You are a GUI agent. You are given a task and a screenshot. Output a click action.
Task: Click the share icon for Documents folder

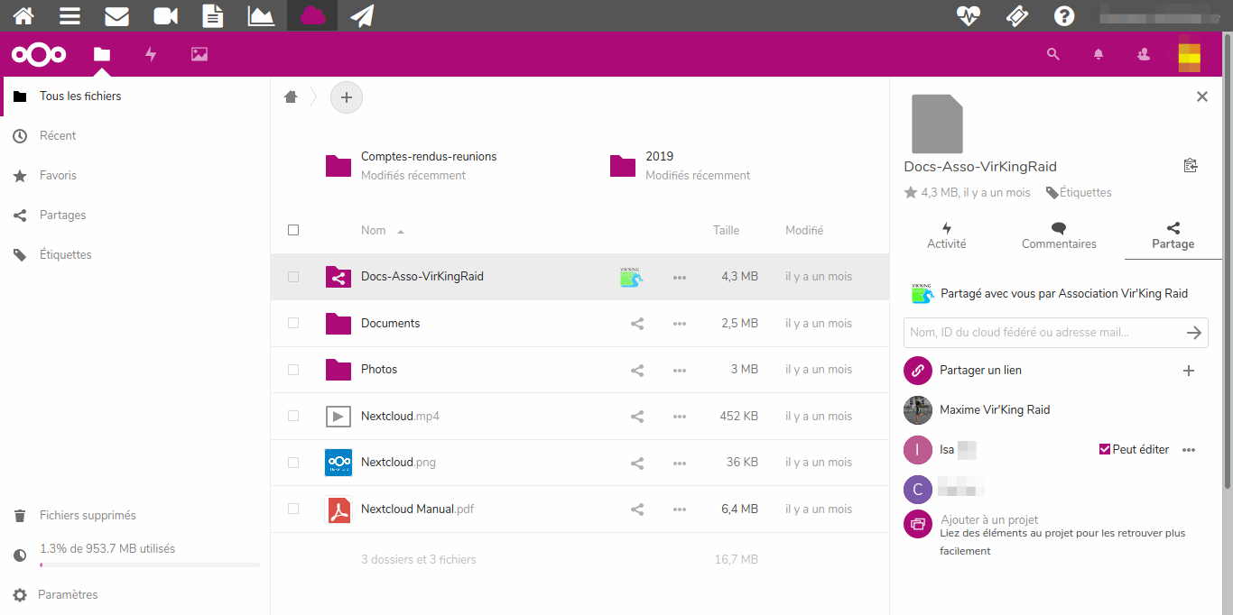(x=637, y=324)
